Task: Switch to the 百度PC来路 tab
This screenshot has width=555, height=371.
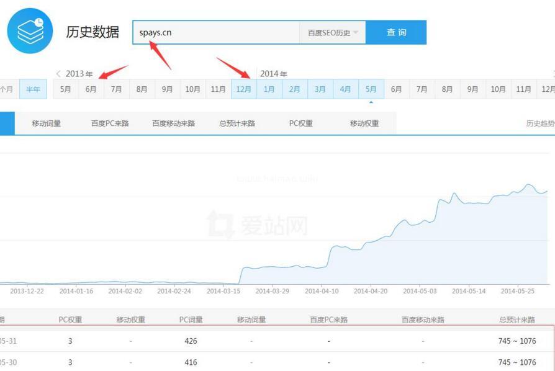Action: pyautogui.click(x=110, y=123)
